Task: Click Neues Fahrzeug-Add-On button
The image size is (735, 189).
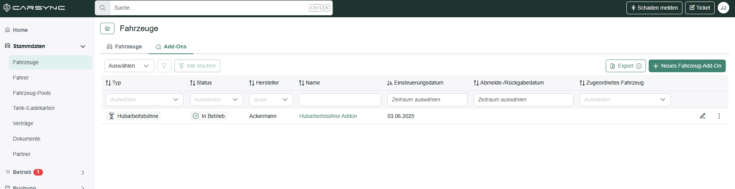Action: (687, 66)
